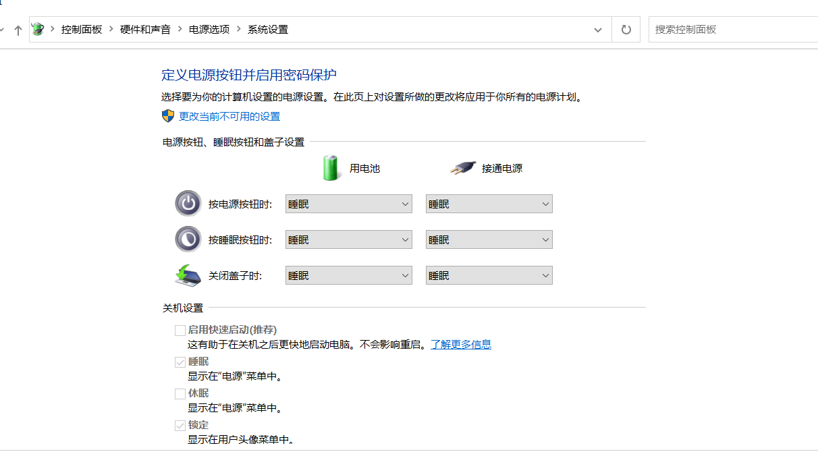The image size is (818, 454).
Task: Enable the 启用快速启动(推荐) checkbox
Action: 180,330
